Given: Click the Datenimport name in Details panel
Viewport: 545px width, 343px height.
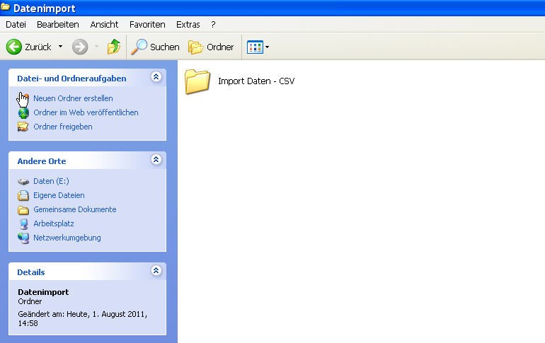Looking at the screenshot, I should pyautogui.click(x=43, y=292).
